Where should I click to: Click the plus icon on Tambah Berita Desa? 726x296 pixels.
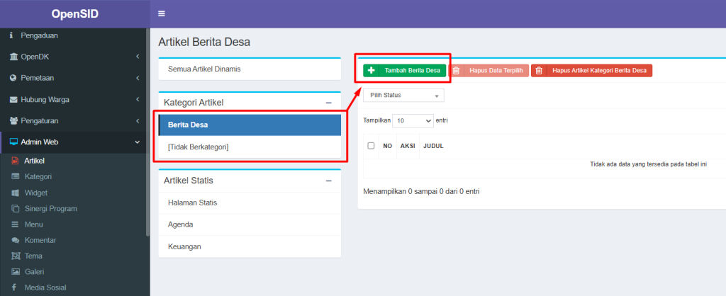pyautogui.click(x=371, y=71)
